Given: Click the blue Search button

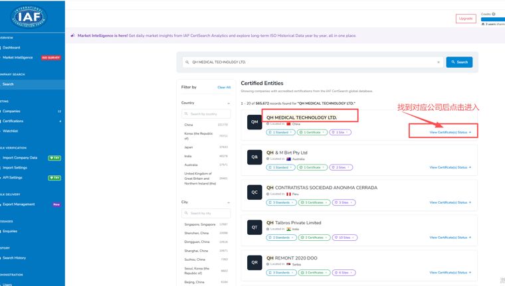Looking at the screenshot, I should click(459, 62).
